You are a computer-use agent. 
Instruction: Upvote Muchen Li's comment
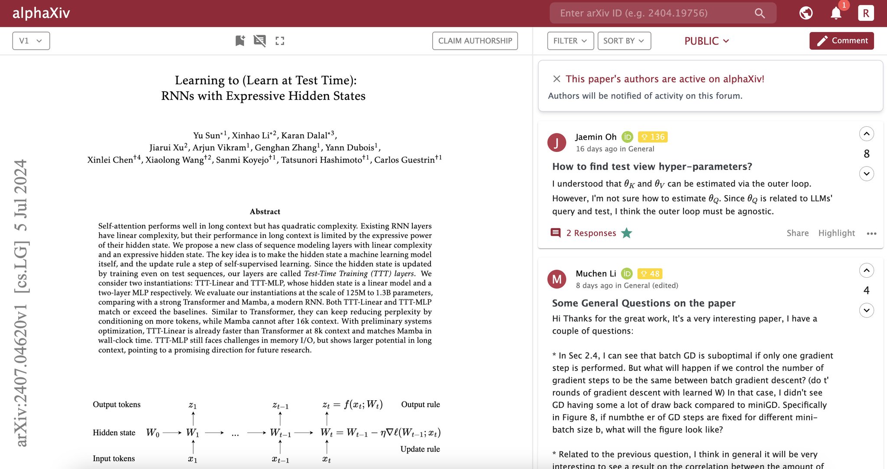[x=866, y=270]
